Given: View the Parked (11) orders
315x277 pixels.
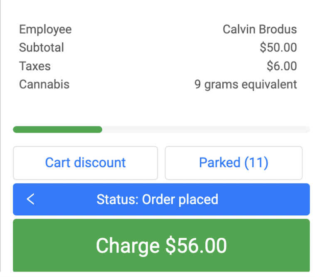Looking at the screenshot, I should pyautogui.click(x=234, y=163).
